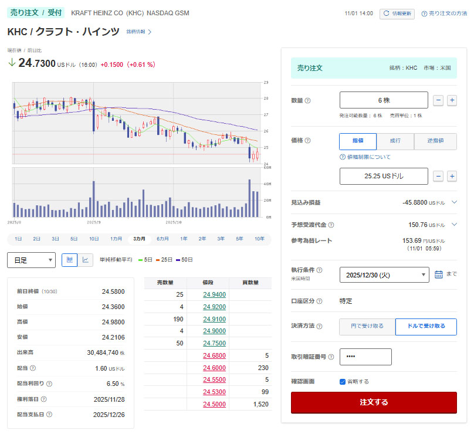474x434 pixels.
Task: Click the help icon next to 配当利回り
Action: (49, 384)
